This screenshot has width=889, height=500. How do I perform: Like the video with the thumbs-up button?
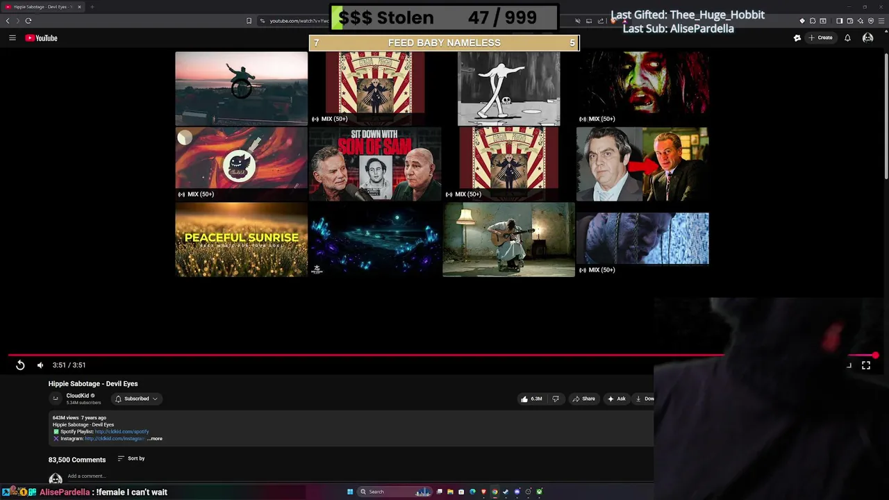531,399
